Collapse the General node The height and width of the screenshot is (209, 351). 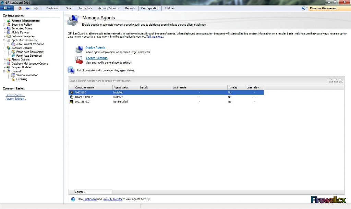[x=4, y=71]
